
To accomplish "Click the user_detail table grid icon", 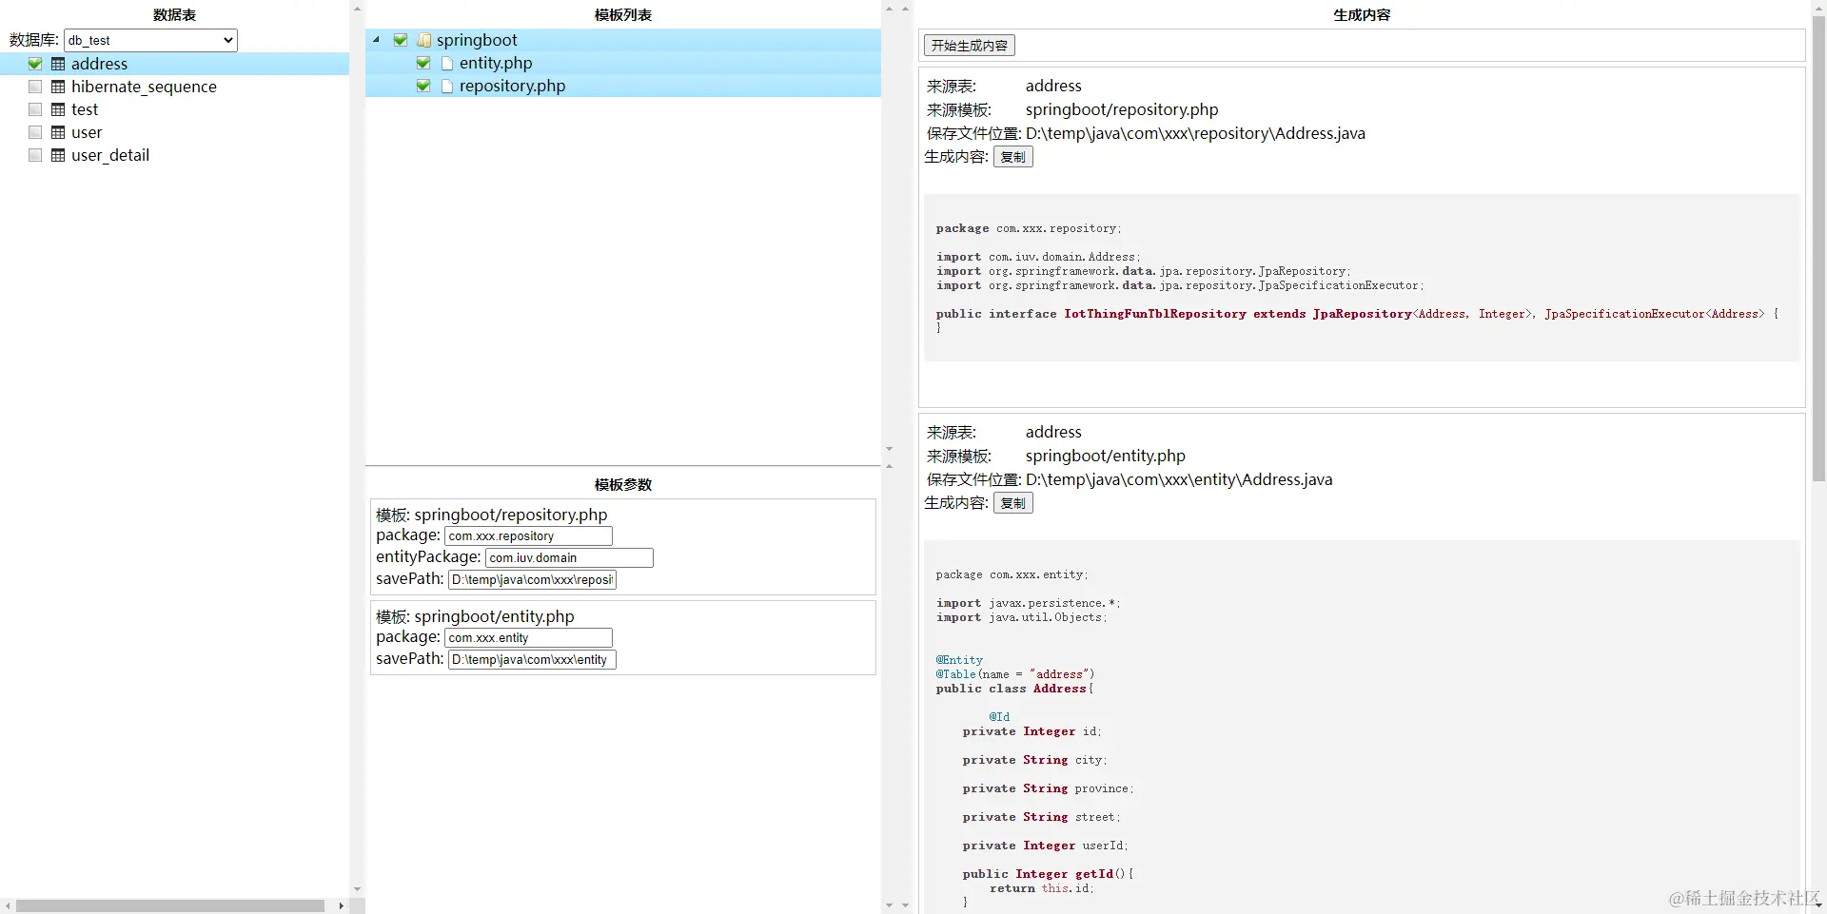I will point(58,155).
